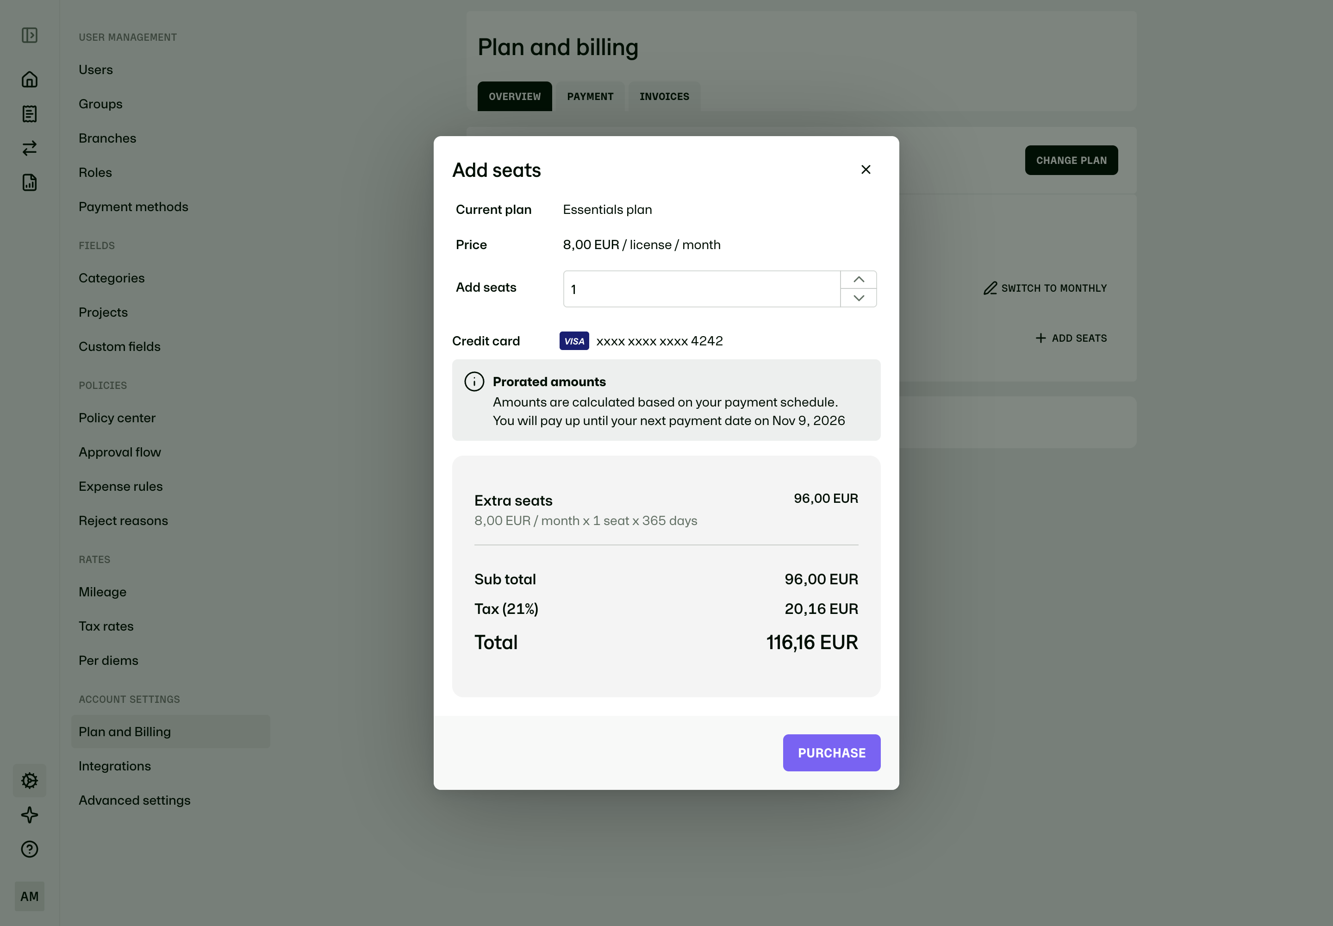
Task: Confirm with the Purchase button
Action: (x=831, y=752)
